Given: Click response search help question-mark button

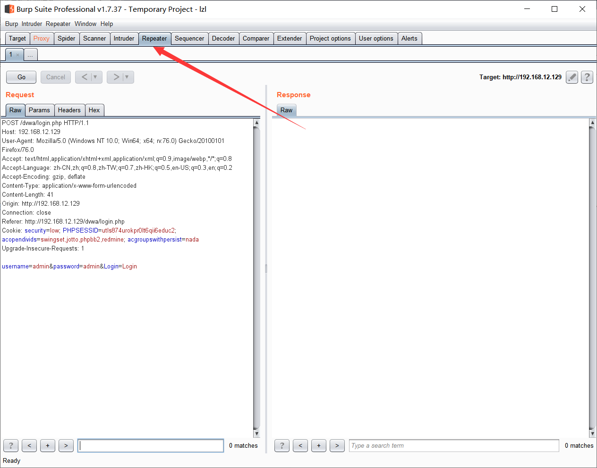Looking at the screenshot, I should (282, 445).
